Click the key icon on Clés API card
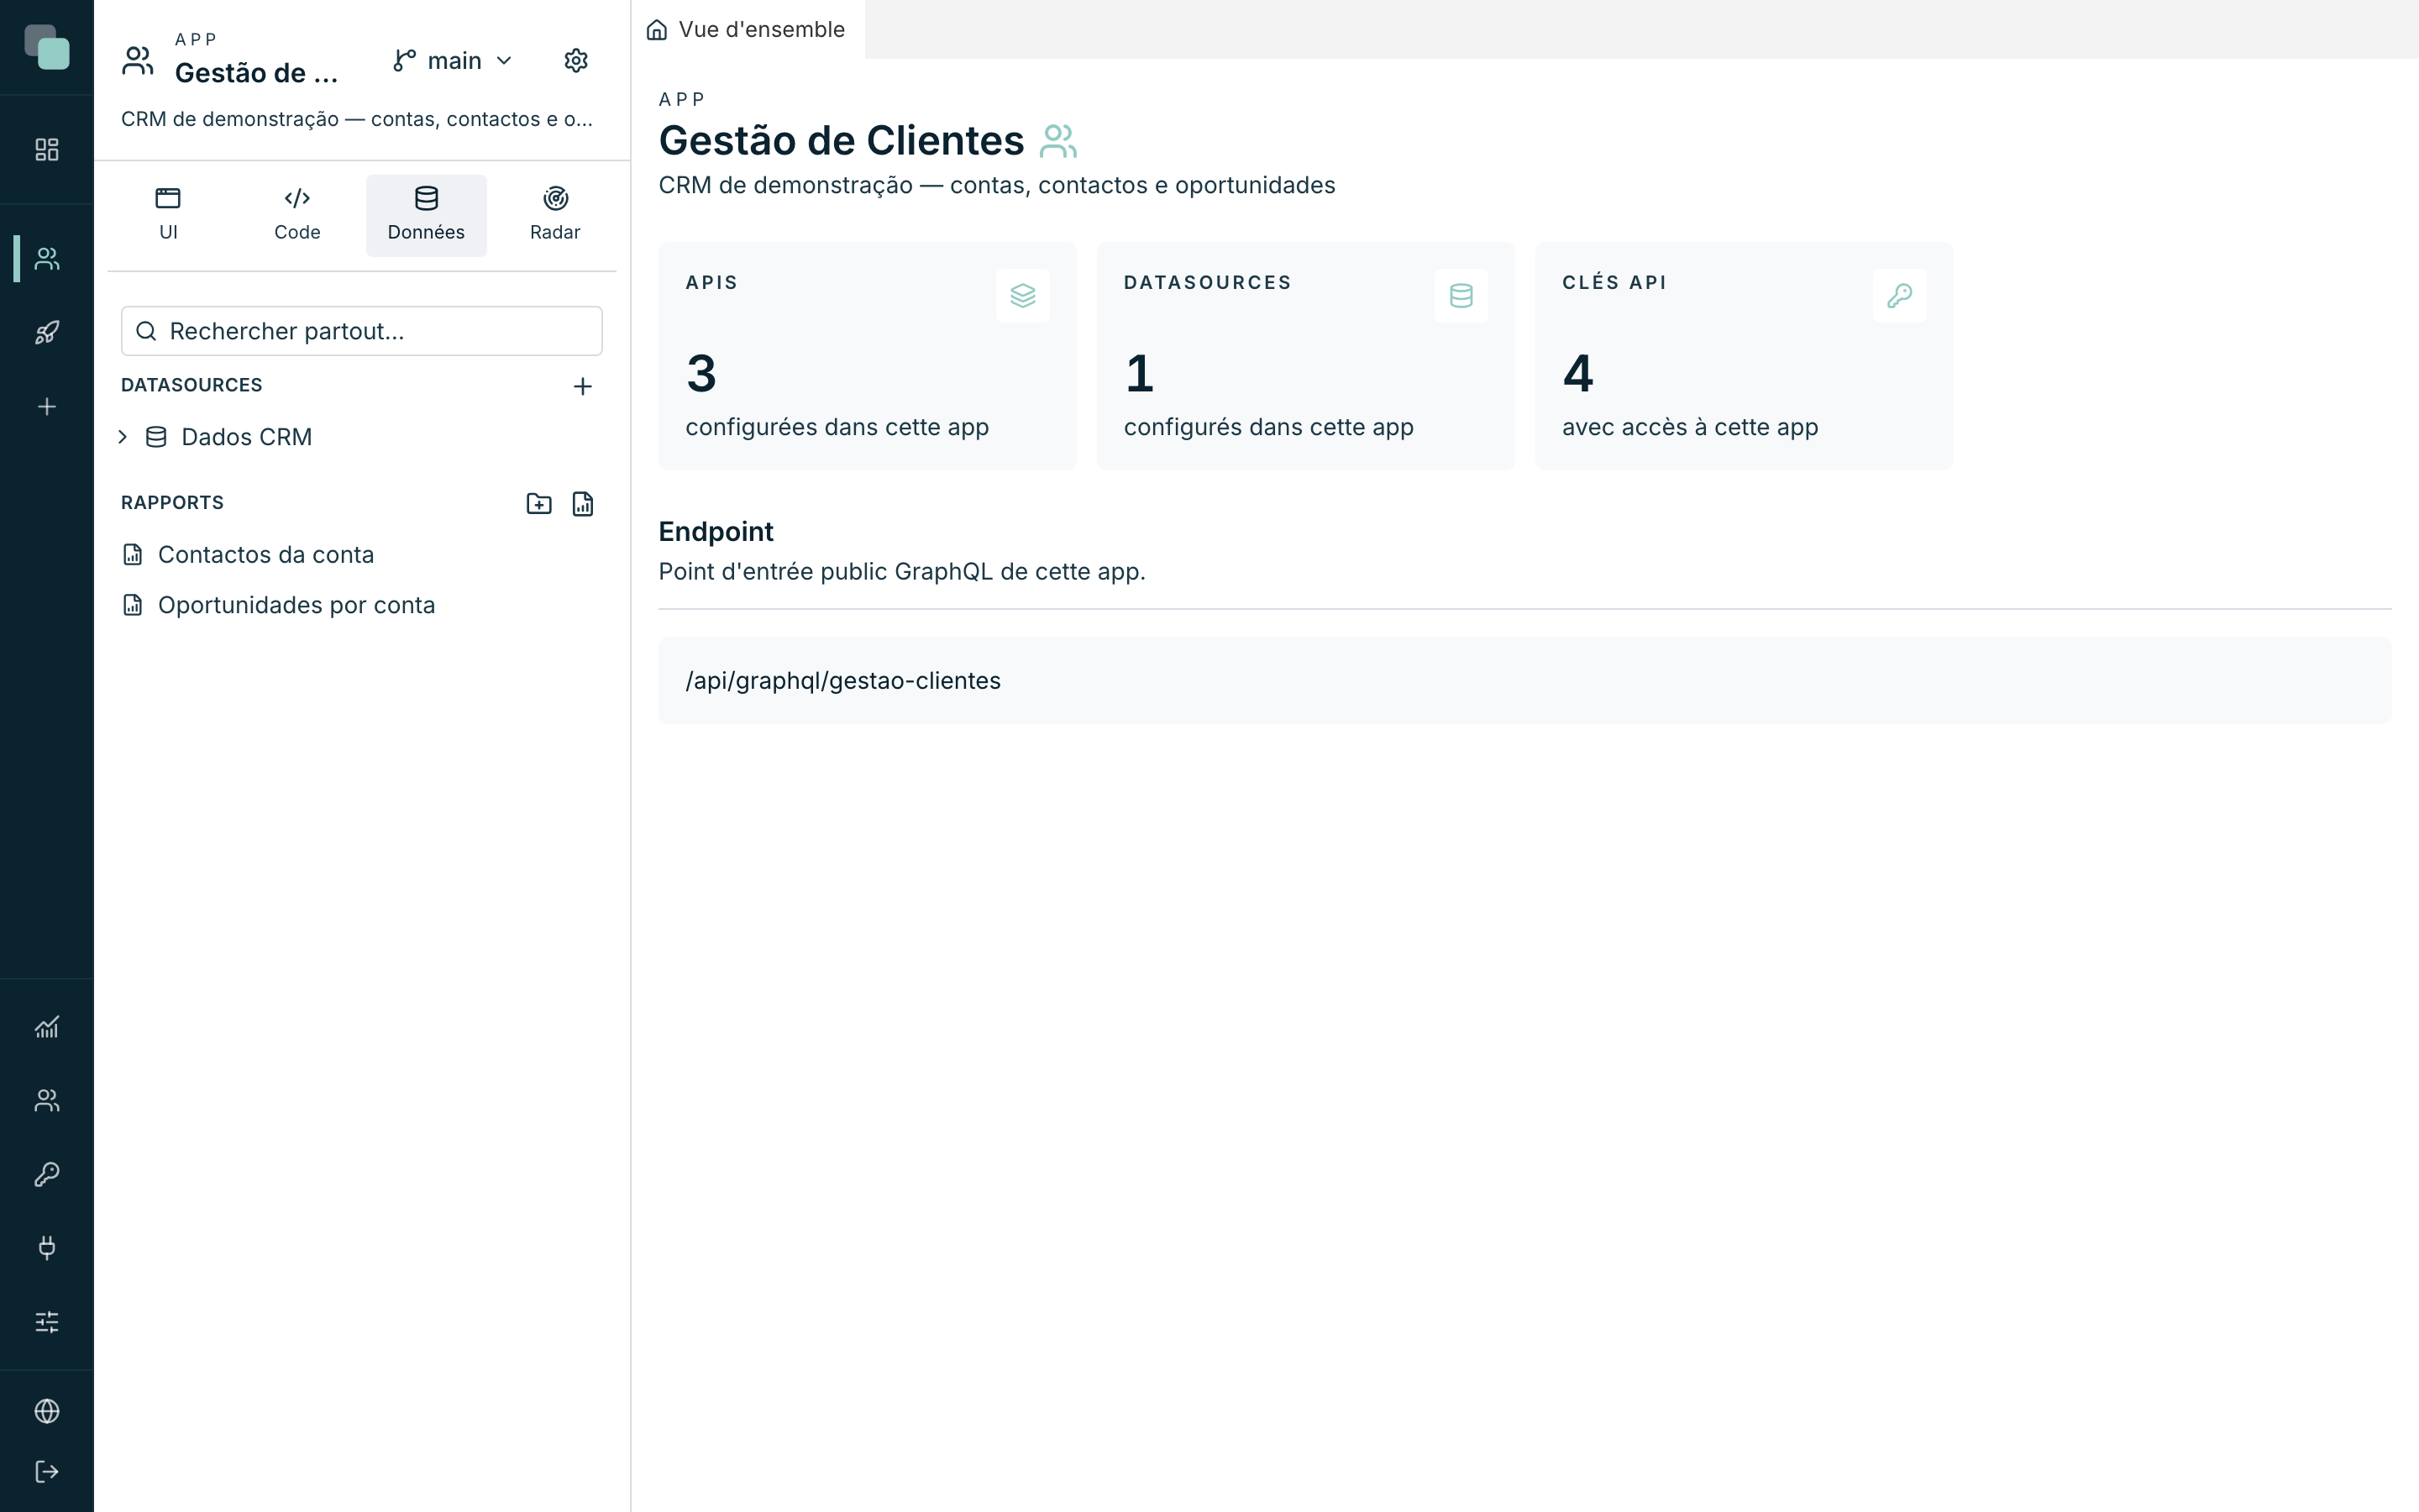Image resolution: width=2419 pixels, height=1512 pixels. (x=1899, y=296)
